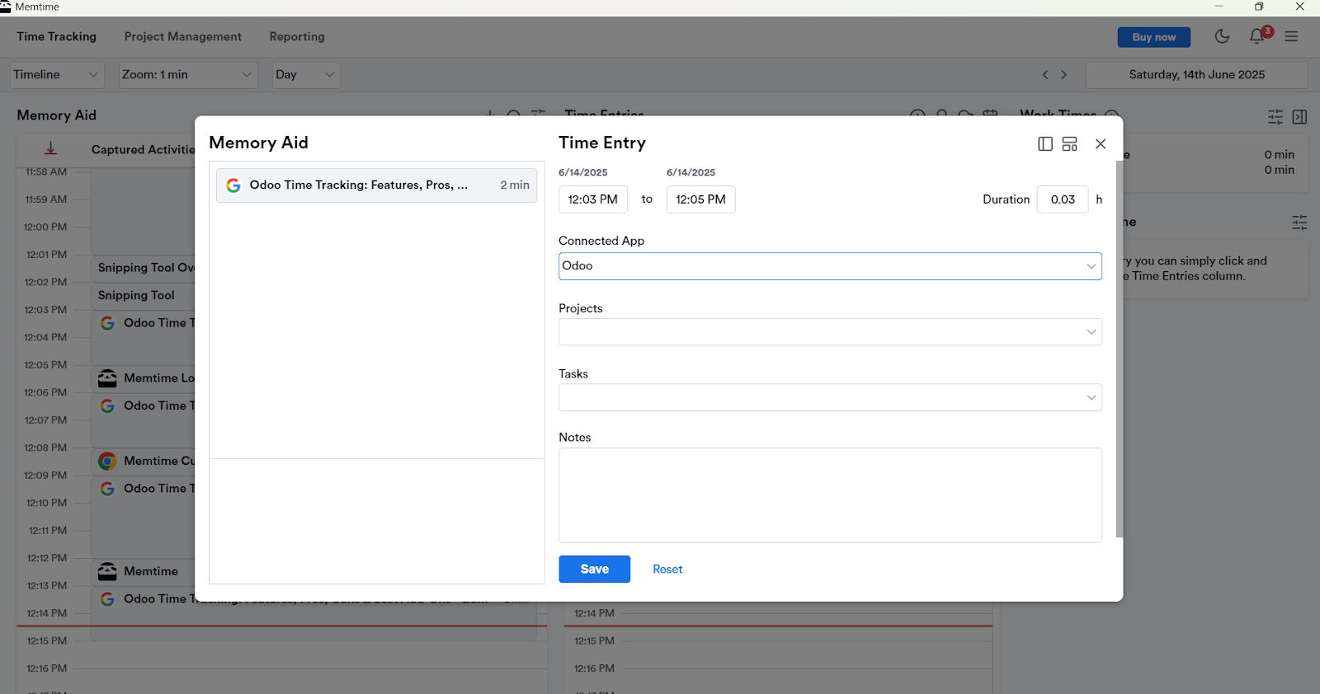The height and width of the screenshot is (694, 1320).
Task: Click Google icon of 12:06 PM Odoo activity
Action: coord(107,406)
